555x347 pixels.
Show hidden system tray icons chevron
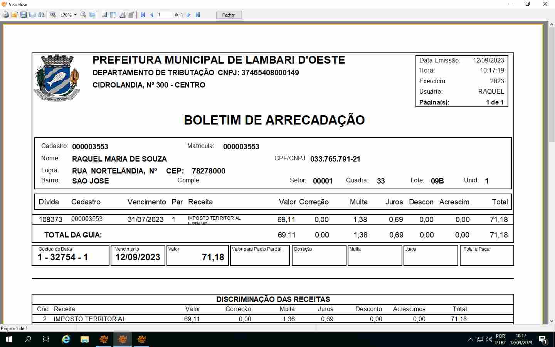(470, 339)
